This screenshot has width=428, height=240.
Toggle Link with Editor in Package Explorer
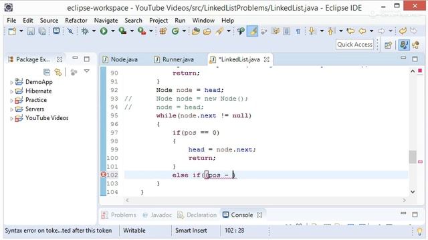coord(58,72)
